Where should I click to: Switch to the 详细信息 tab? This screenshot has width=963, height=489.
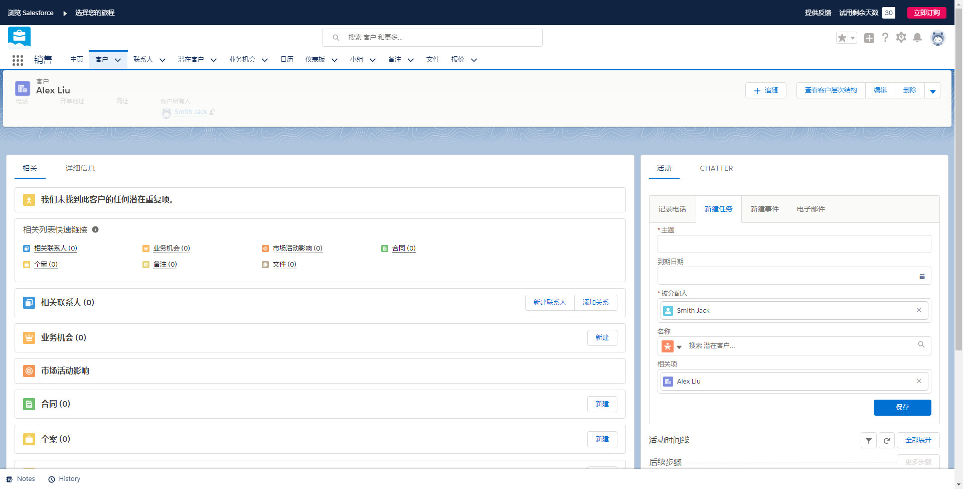click(80, 168)
